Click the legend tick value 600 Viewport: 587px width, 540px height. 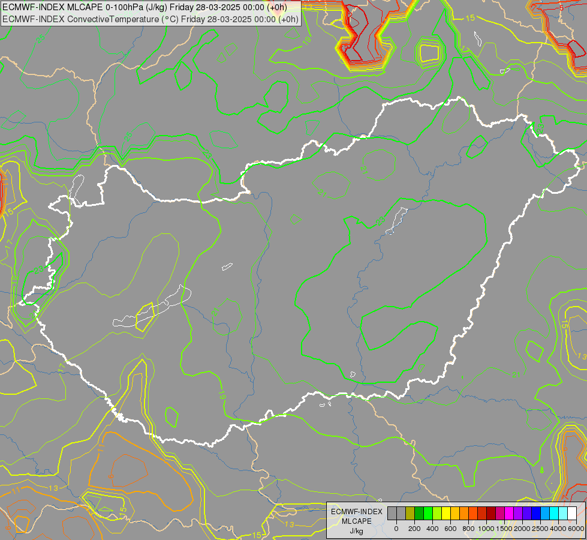coord(450,529)
